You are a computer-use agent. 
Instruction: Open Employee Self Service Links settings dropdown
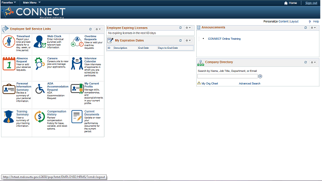point(98,29)
